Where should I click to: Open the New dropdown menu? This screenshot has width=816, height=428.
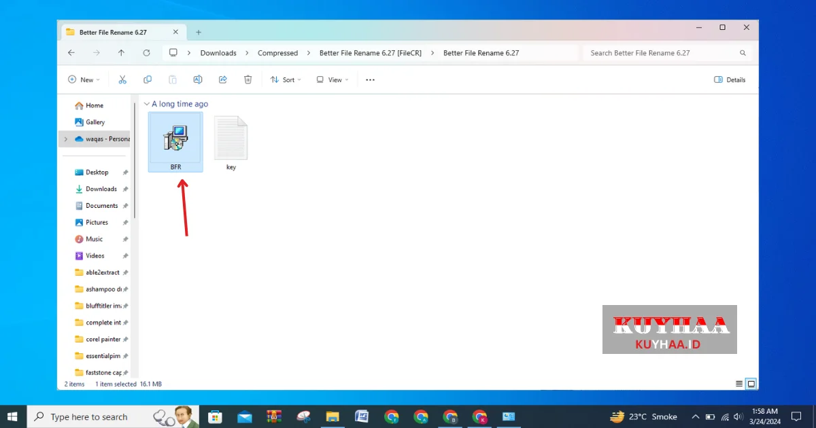(84, 79)
